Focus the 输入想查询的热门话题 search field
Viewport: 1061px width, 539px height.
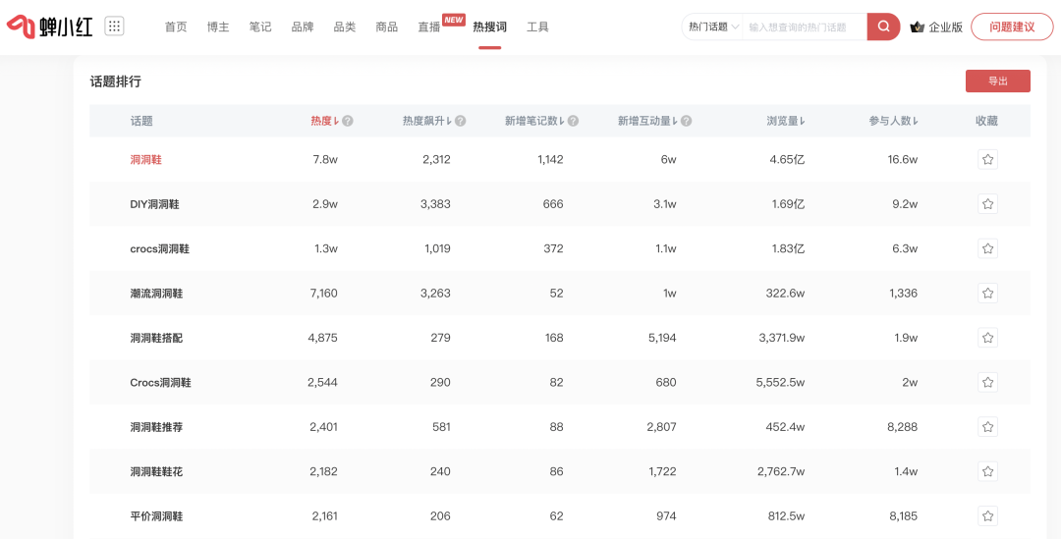pyautogui.click(x=804, y=27)
